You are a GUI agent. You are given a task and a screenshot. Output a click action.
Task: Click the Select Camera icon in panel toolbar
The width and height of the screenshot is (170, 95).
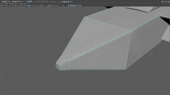(x=2, y=6)
